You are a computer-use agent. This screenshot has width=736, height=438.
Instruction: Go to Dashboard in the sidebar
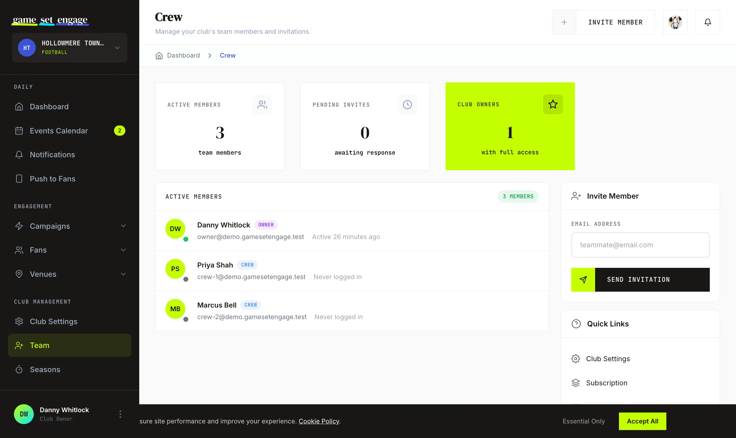pos(70,107)
